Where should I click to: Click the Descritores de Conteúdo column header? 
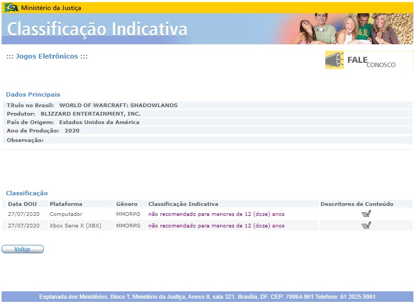(356, 204)
